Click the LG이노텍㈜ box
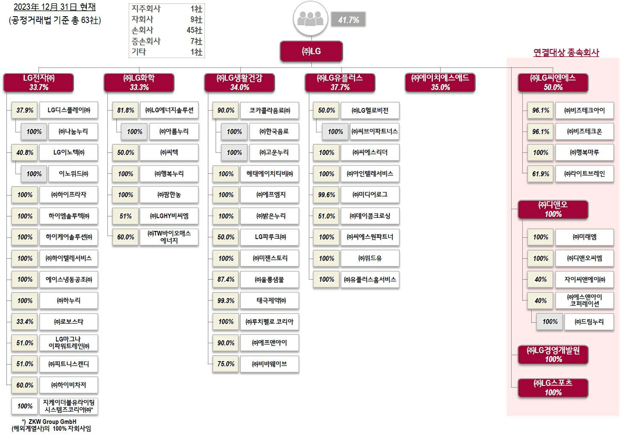 tap(68, 152)
